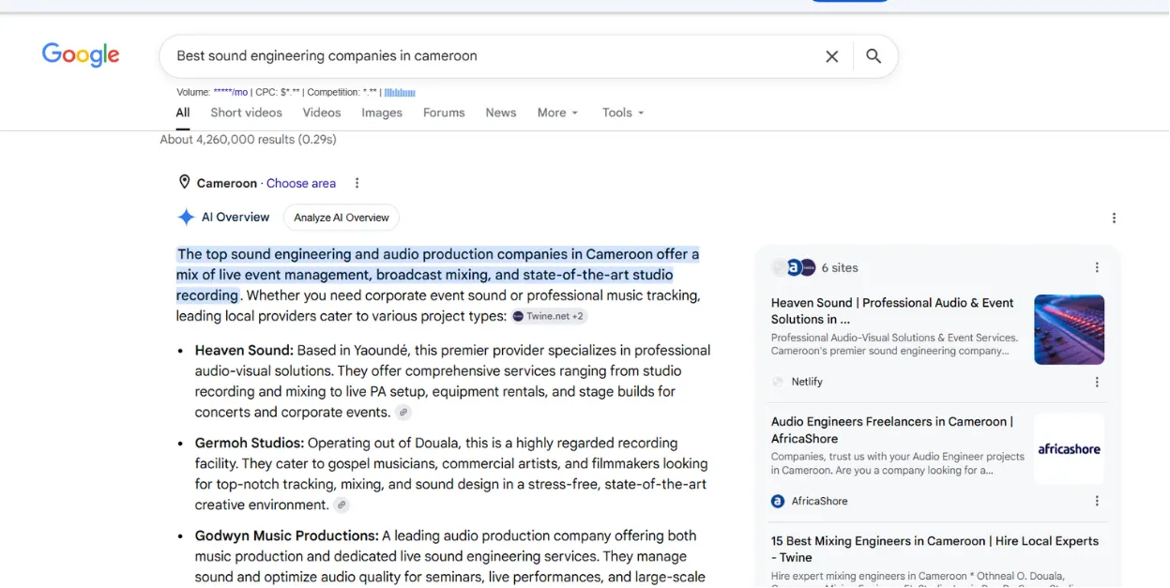Click About 4,260,000 results text
This screenshot has height=588, width=1170.
[x=248, y=139]
